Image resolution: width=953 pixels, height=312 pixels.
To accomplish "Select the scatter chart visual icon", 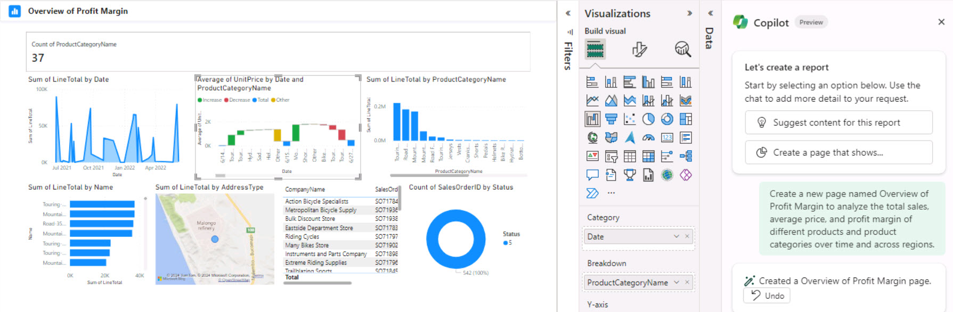I will (x=630, y=119).
